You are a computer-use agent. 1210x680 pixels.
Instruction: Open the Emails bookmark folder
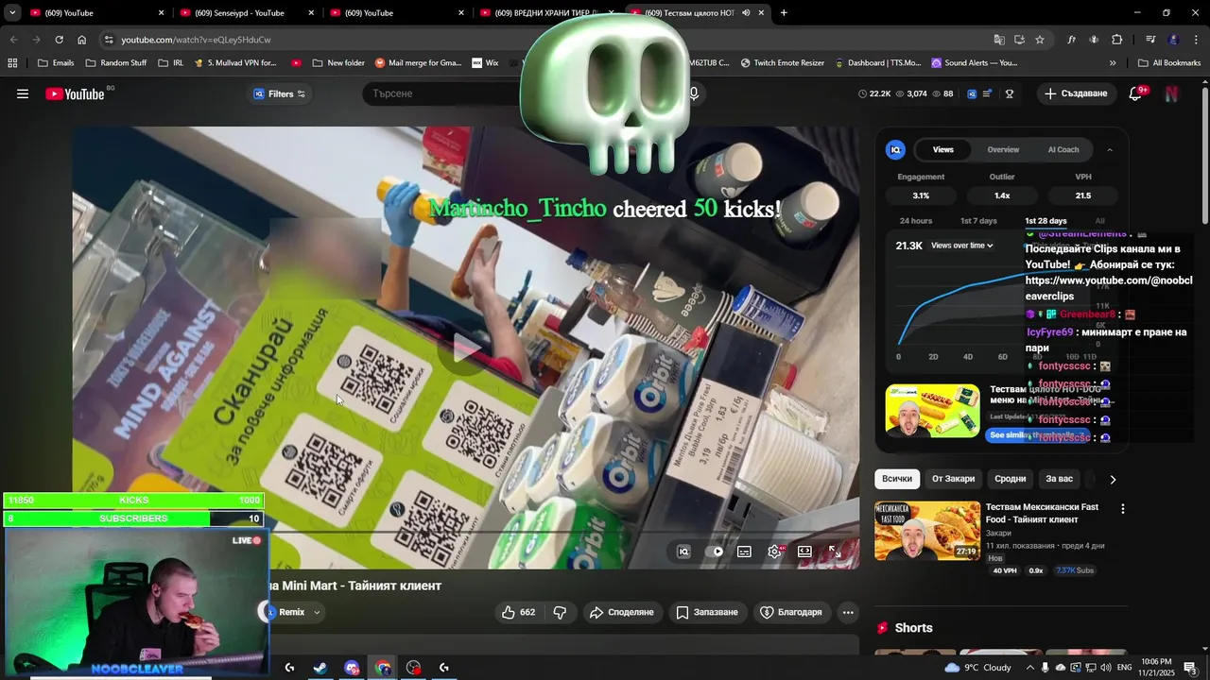pyautogui.click(x=56, y=63)
